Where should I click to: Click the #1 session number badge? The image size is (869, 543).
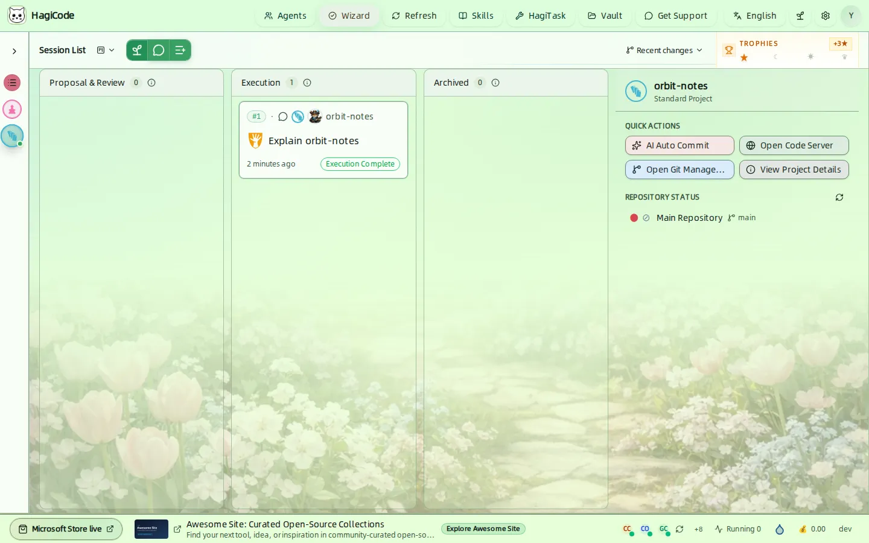(256, 116)
